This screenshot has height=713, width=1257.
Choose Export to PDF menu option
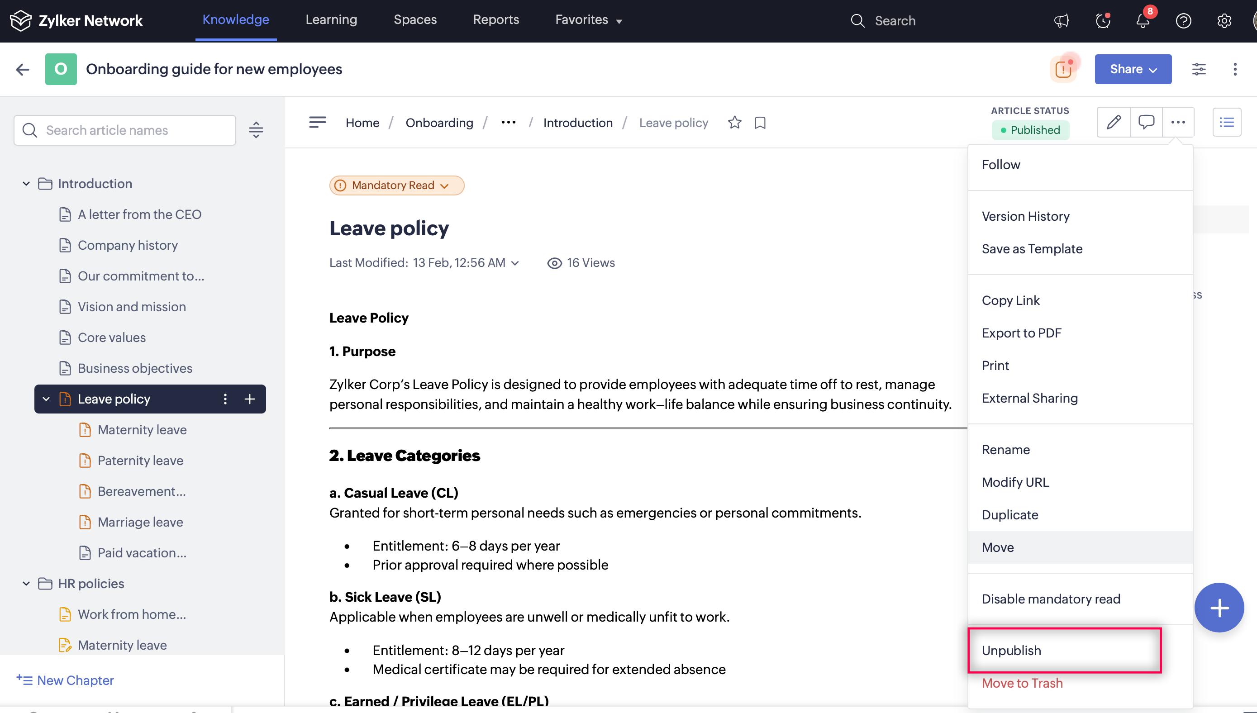coord(1021,333)
